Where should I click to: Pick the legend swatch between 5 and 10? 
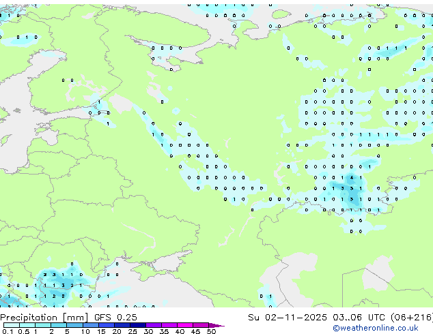click(x=74, y=325)
